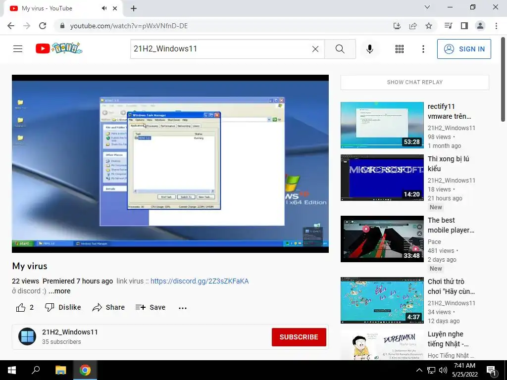Open discord.gg link in description
The width and height of the screenshot is (507, 380).
[200, 281]
